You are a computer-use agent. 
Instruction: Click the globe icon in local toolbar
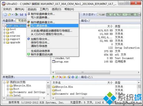pos(69,77)
